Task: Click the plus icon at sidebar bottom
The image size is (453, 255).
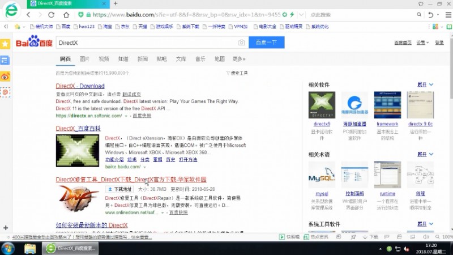Action: point(6,228)
